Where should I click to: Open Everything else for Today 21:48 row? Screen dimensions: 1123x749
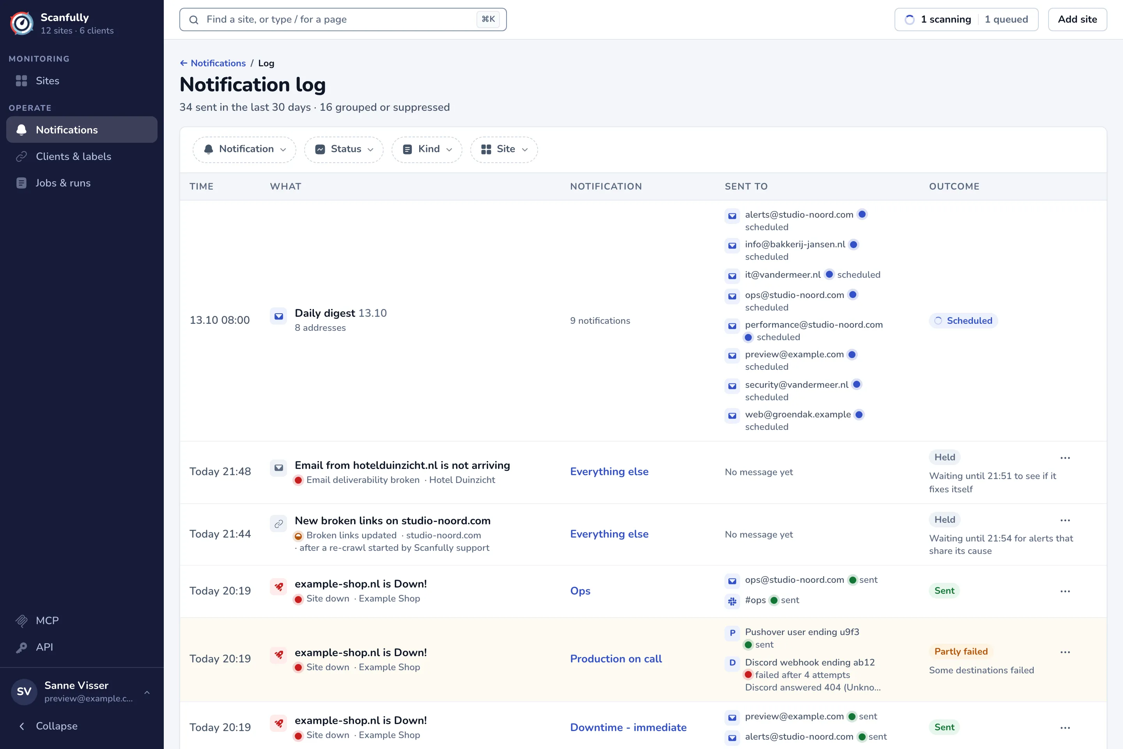click(609, 472)
